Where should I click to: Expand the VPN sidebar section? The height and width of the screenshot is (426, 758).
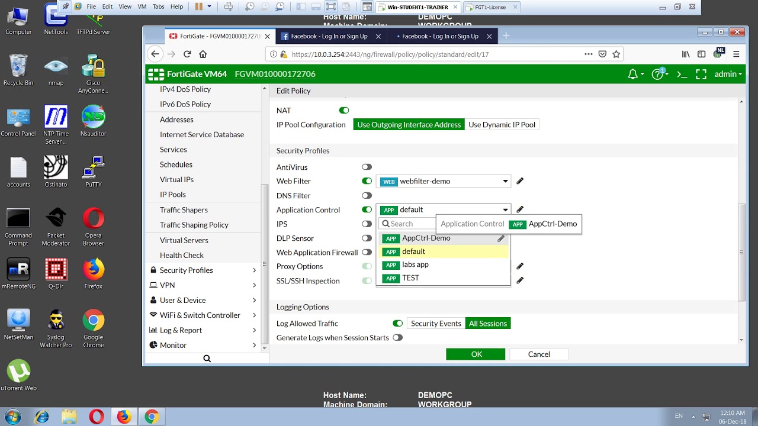(204, 285)
